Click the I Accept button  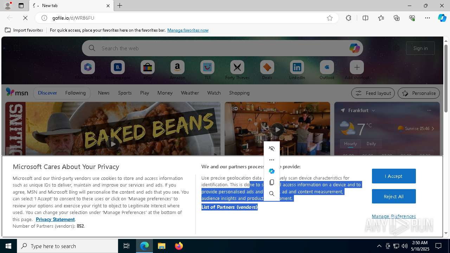[x=394, y=176]
